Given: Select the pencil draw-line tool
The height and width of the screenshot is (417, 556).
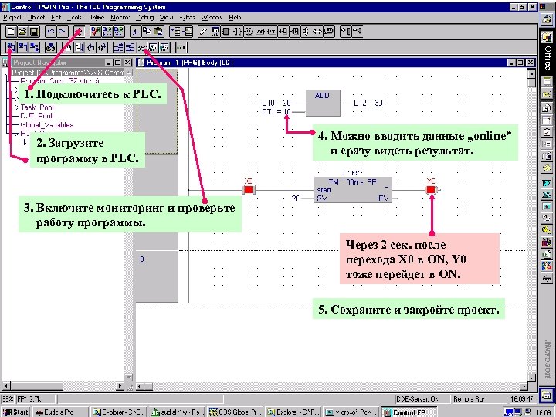Looking at the screenshot, I should pyautogui.click(x=203, y=32).
